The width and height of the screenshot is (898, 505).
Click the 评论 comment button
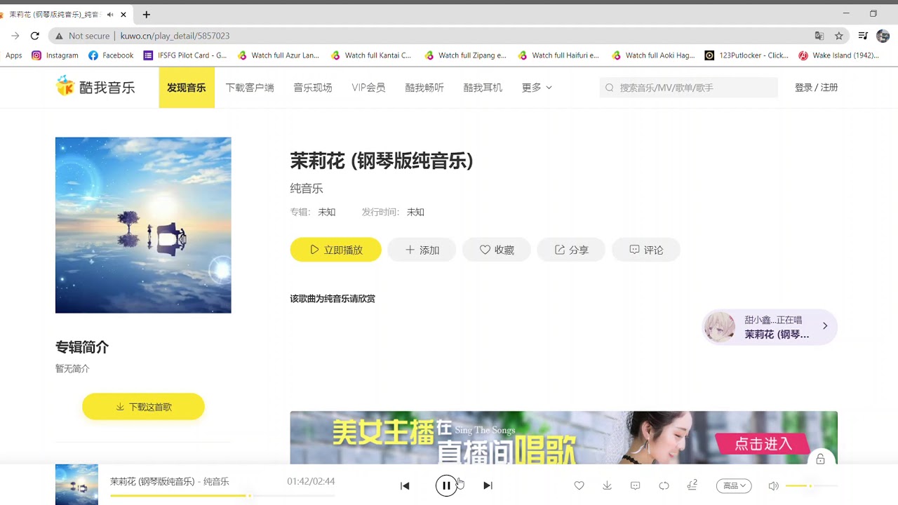tap(646, 250)
